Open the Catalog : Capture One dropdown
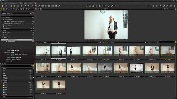The height and width of the screenshot is (99, 177). click(x=16, y=13)
